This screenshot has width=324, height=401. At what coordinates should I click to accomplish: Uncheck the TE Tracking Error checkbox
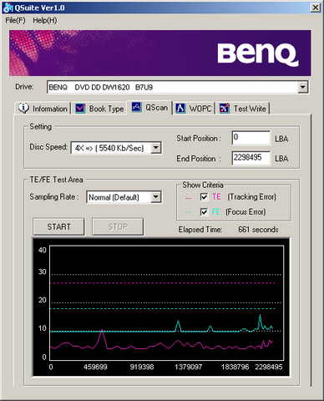tap(204, 197)
